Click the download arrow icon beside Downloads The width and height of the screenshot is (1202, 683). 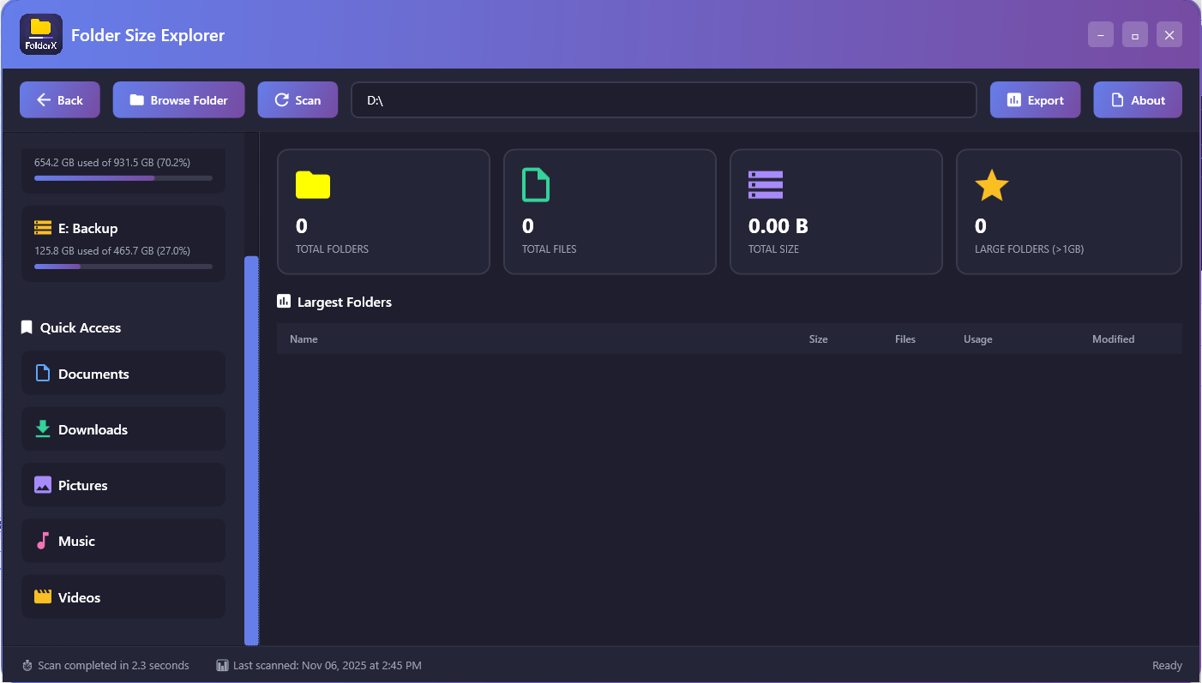point(42,428)
